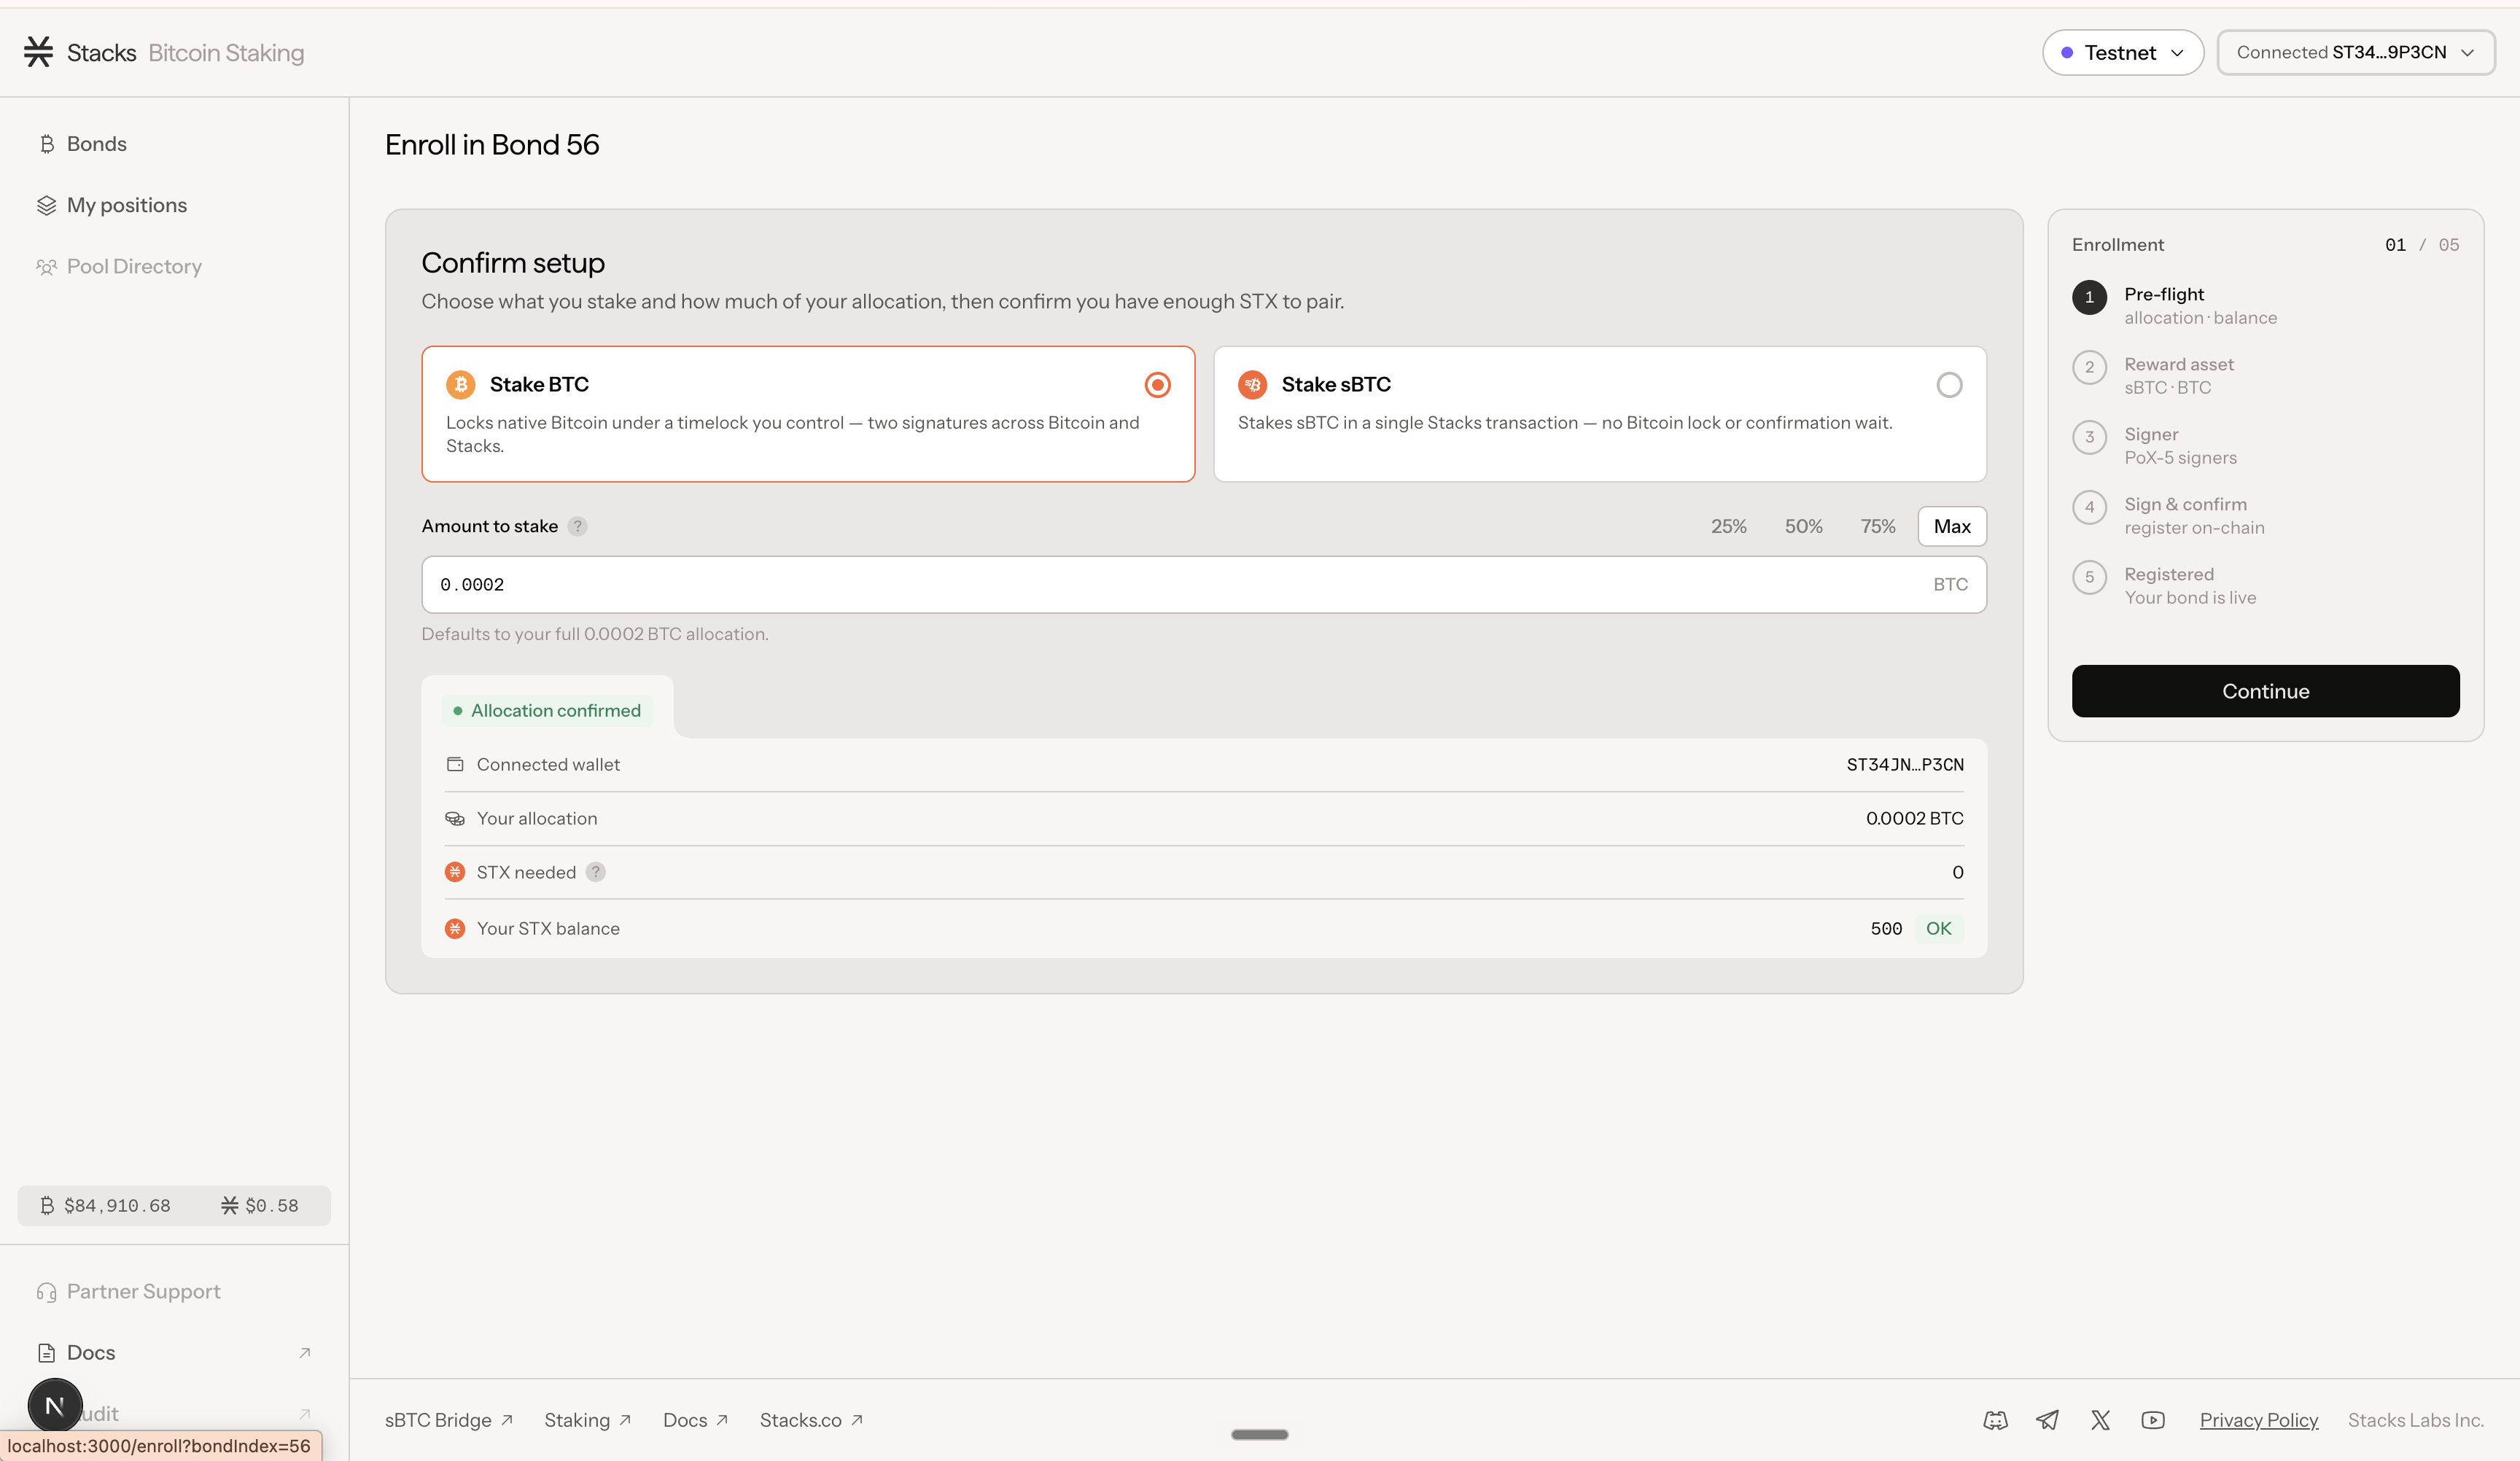Click the Amount to stake input field
The image size is (2520, 1461).
click(x=1203, y=585)
